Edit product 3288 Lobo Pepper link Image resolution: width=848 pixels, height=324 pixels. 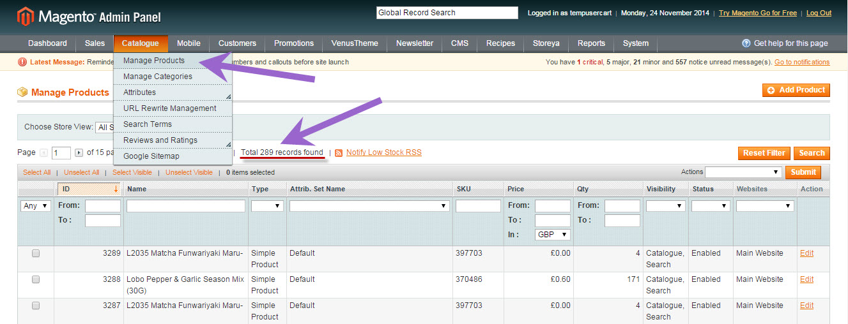point(807,279)
